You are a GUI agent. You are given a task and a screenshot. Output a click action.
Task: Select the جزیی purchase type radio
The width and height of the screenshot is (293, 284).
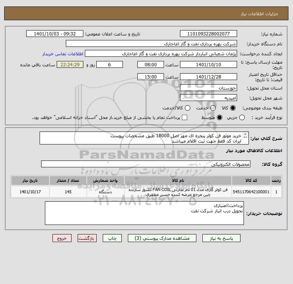click(242, 117)
